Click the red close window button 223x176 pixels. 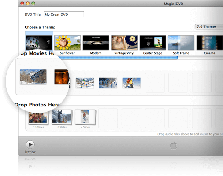(x=22, y=4)
